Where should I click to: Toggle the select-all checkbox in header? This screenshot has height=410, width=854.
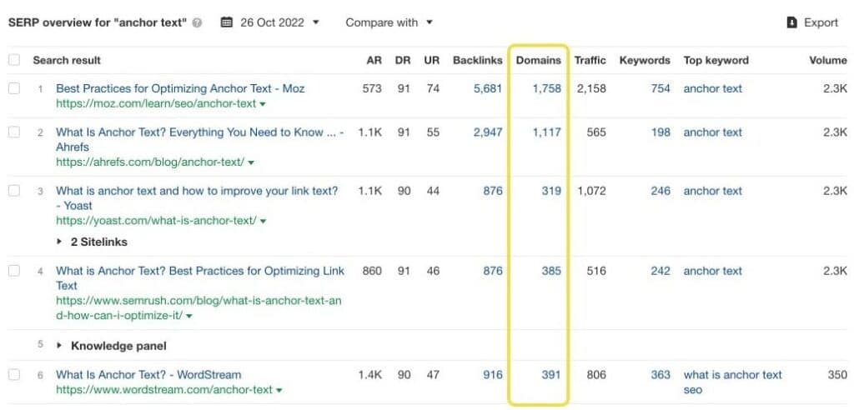coord(14,60)
